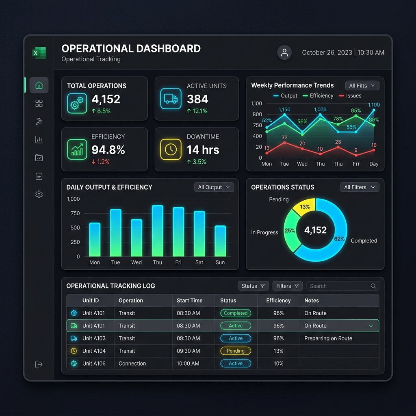This screenshot has height=416, width=416.
Task: Click the clock icon of Unit A104 row
Action: [74, 351]
